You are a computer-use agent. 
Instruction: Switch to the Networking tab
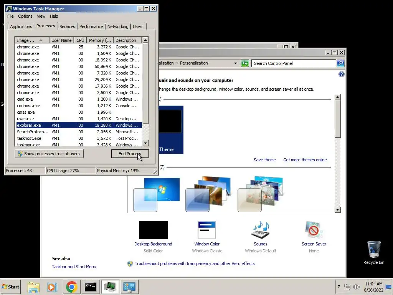point(118,27)
